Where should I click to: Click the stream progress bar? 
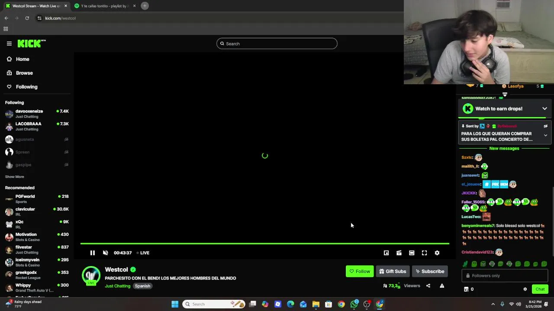click(x=264, y=244)
